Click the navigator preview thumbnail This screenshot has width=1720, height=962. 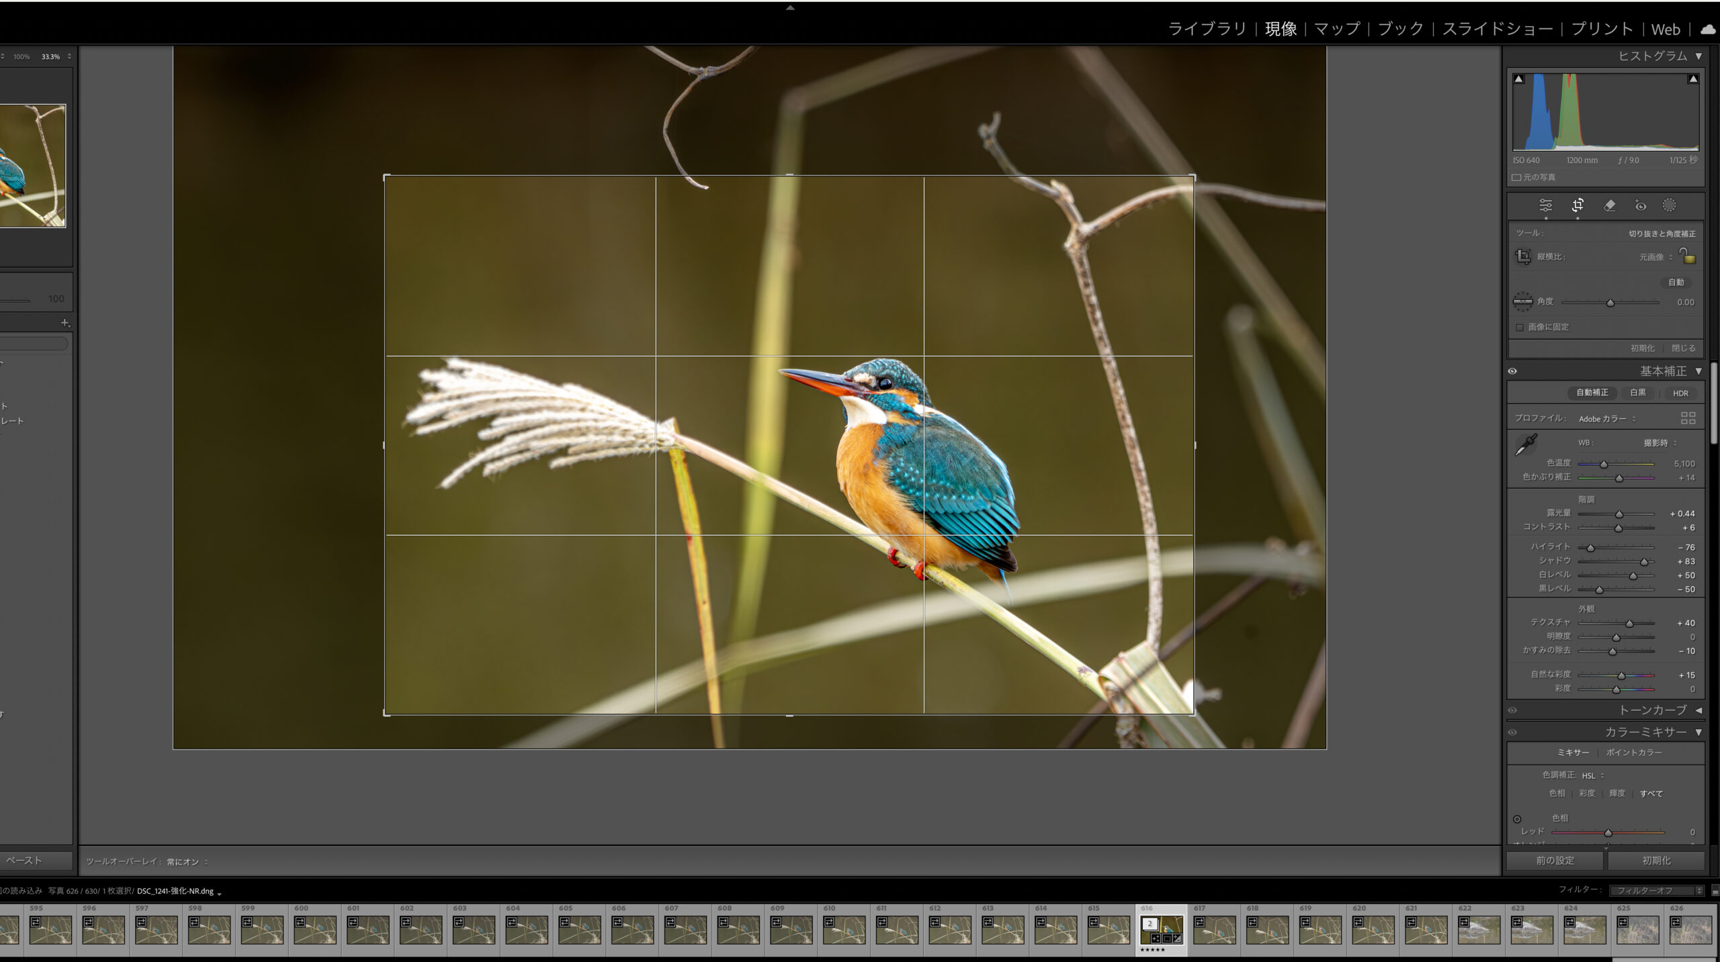(33, 165)
